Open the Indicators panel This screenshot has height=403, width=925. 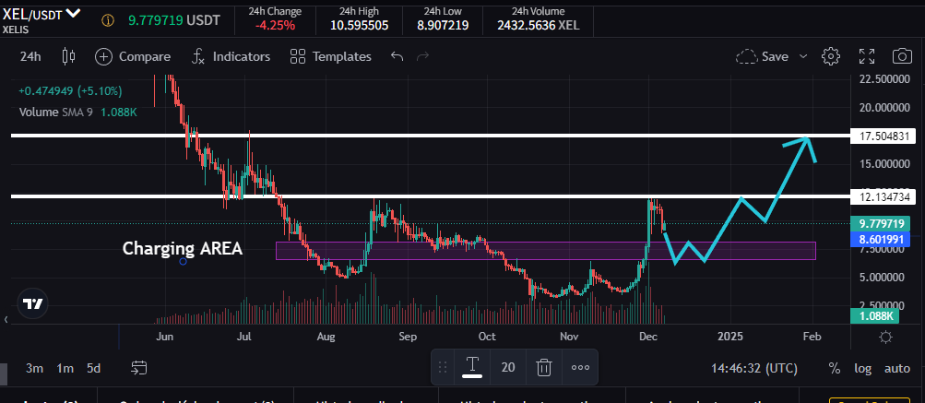pos(231,56)
